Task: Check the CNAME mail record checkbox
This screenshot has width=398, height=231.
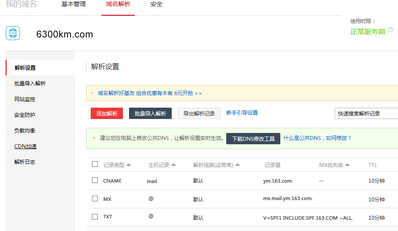Action: coord(95,180)
